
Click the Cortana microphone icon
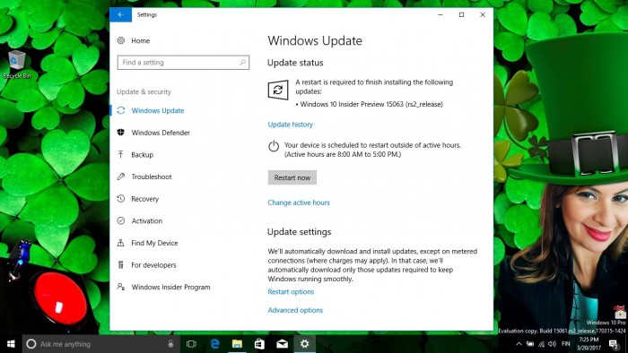pyautogui.click(x=170, y=344)
